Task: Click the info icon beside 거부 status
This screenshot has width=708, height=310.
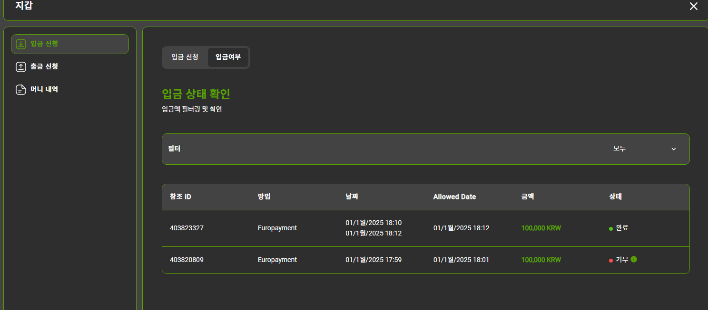Action: pos(634,259)
